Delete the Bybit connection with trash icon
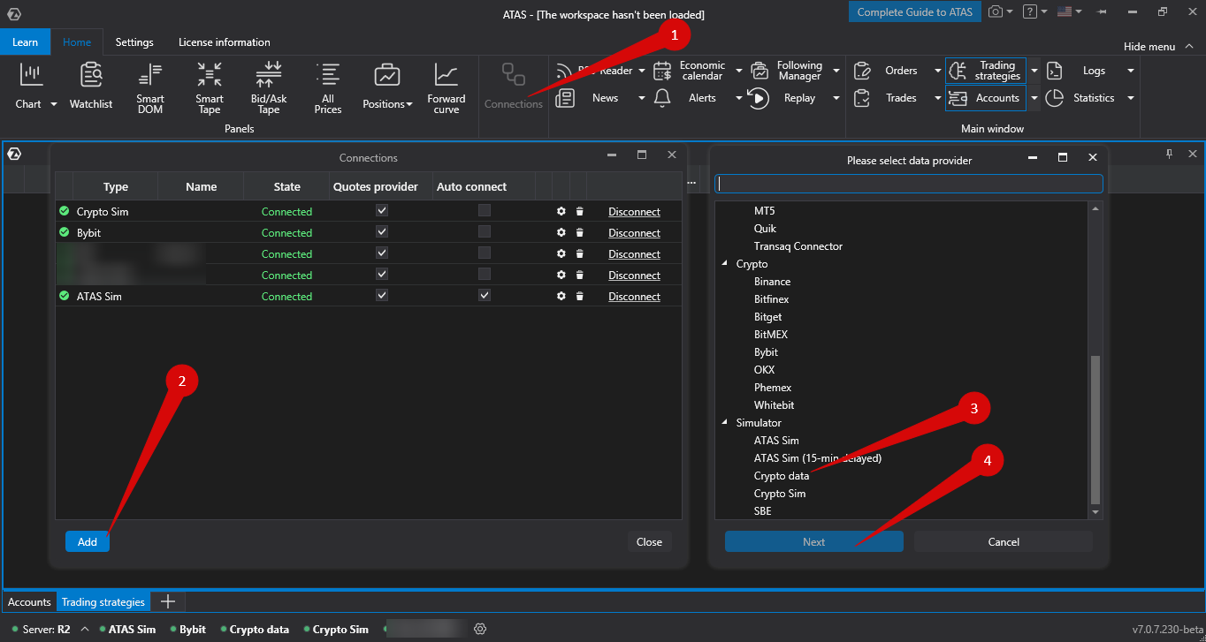This screenshot has width=1206, height=642. (579, 233)
